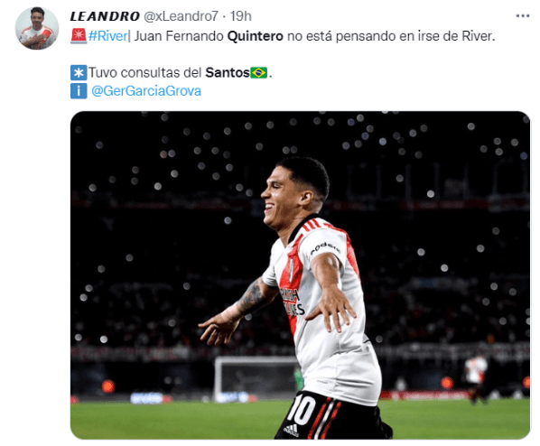This screenshot has height=446, width=540.
Task: Open the Quintero celebration photo
Action: [x=300, y=274]
